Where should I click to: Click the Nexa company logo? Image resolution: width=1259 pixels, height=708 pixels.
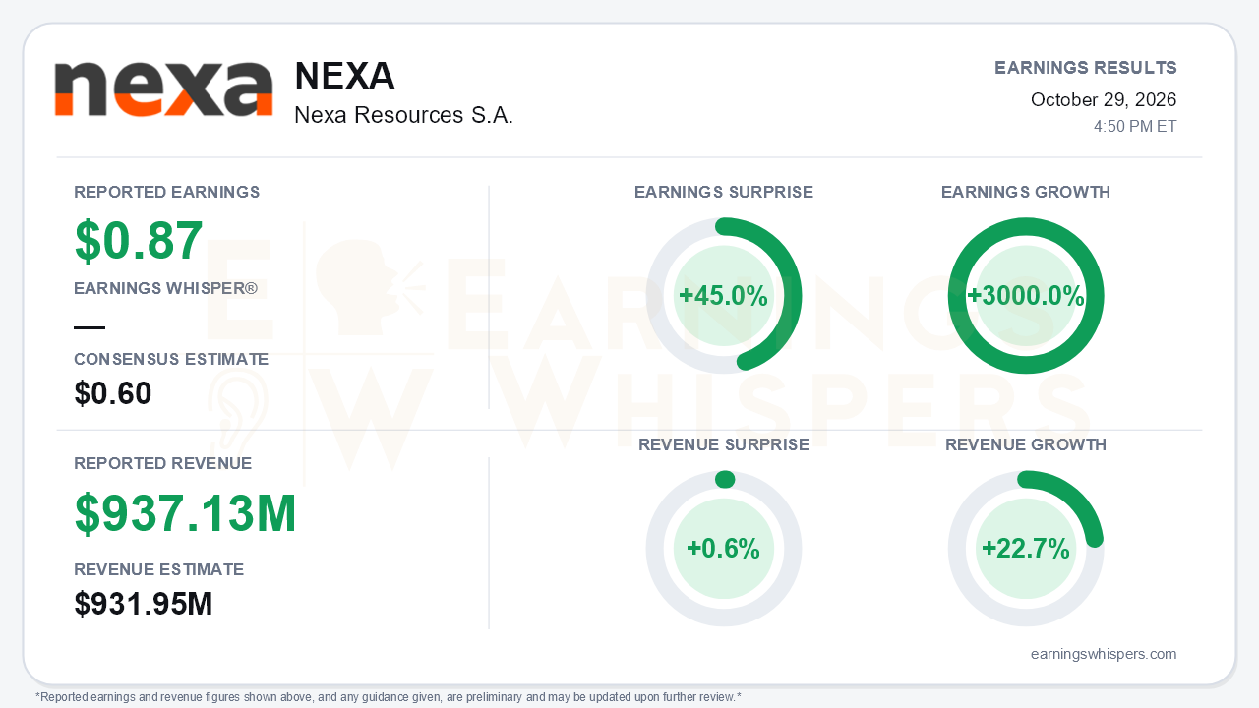pyautogui.click(x=163, y=89)
